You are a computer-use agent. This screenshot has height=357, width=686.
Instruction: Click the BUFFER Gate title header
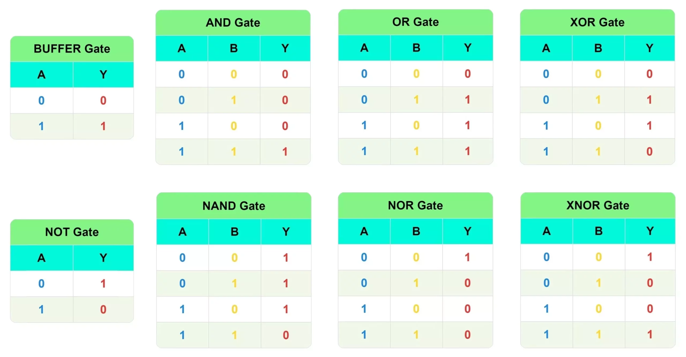tap(72, 49)
